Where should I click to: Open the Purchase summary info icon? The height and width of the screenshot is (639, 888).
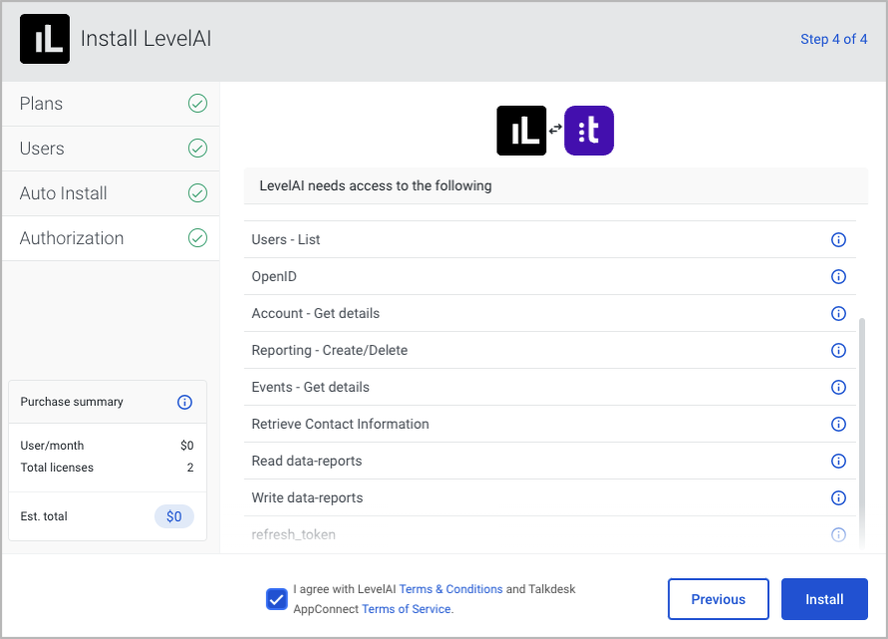(184, 402)
